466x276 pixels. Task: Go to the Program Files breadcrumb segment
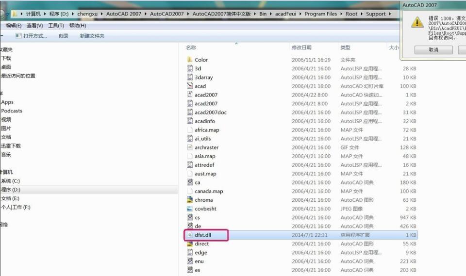click(x=321, y=14)
